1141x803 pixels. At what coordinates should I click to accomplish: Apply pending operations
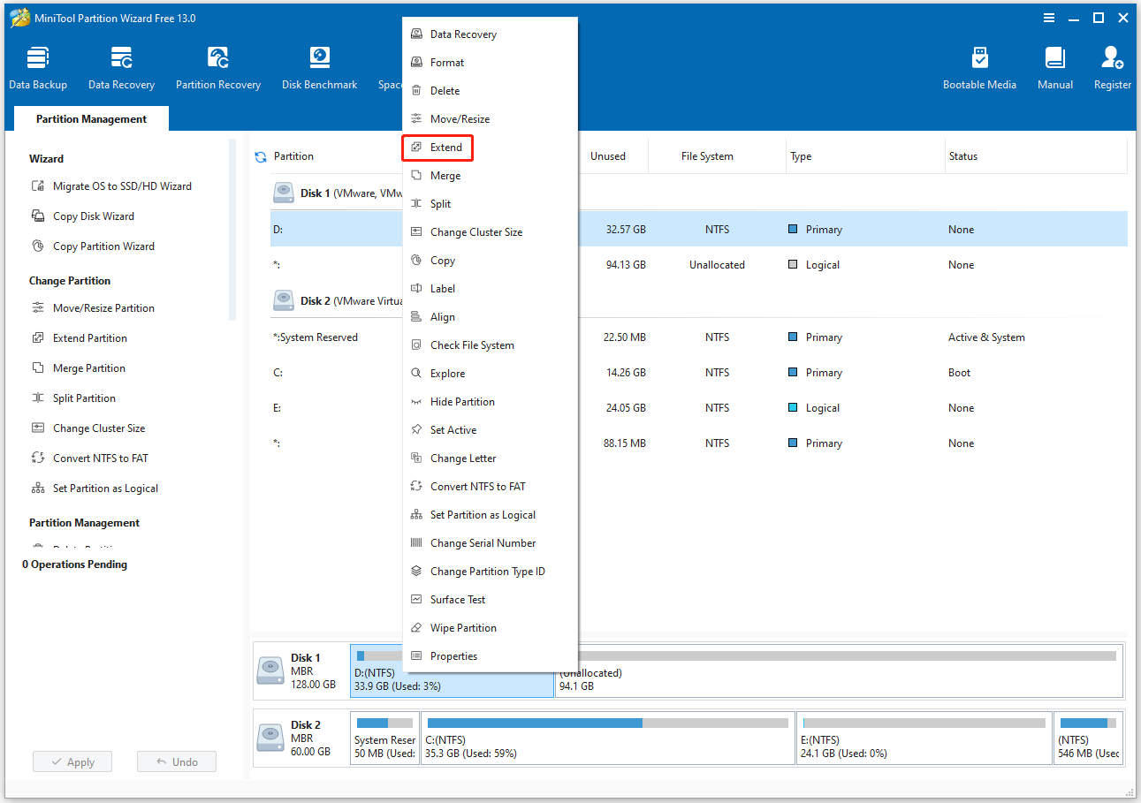72,761
